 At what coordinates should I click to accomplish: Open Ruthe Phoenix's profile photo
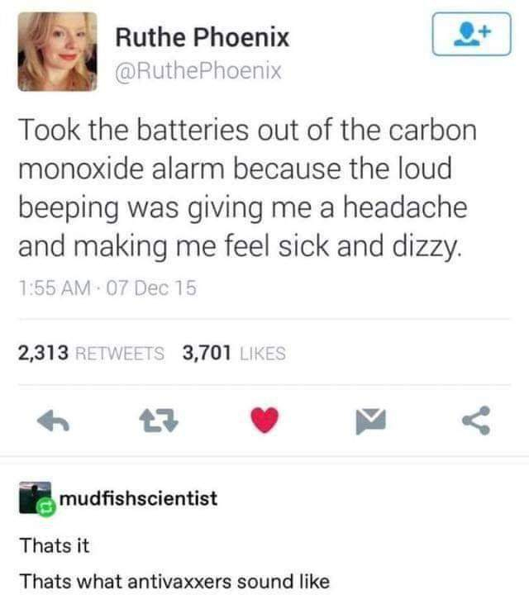tap(58, 52)
